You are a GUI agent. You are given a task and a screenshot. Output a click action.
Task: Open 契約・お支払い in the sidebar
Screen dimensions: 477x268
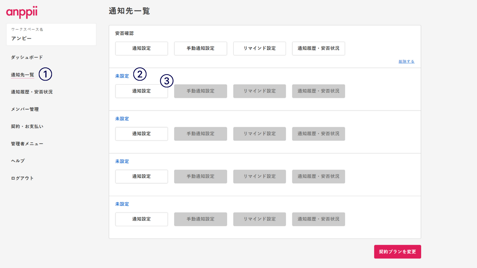pyautogui.click(x=27, y=126)
